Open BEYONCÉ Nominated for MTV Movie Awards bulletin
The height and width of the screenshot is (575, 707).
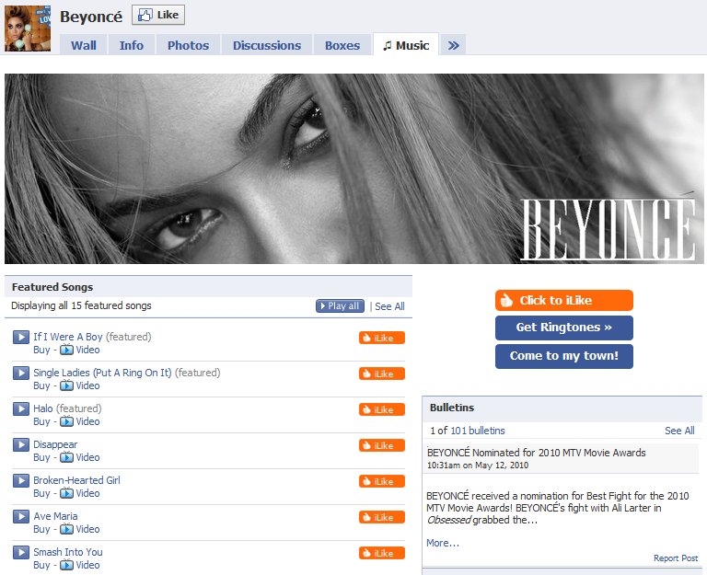pos(536,453)
